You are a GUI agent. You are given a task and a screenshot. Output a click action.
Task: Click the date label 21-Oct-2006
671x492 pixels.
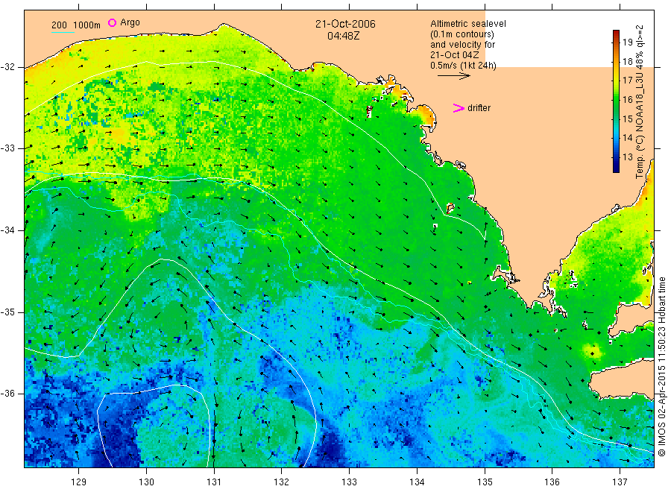(345, 24)
